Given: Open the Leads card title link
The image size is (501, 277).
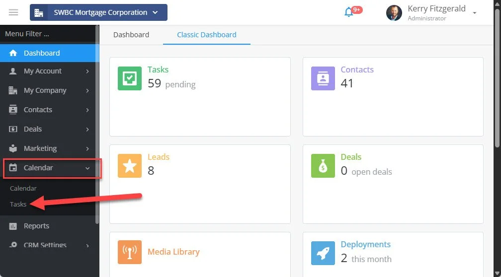Looking at the screenshot, I should [159, 157].
